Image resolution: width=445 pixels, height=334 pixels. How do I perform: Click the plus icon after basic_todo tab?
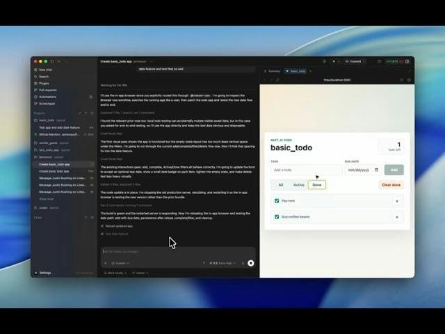311,71
